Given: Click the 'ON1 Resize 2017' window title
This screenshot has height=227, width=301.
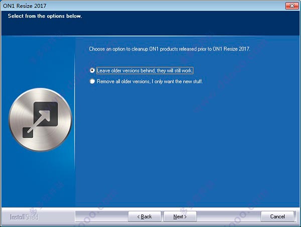Looking at the screenshot, I should pos(25,6).
